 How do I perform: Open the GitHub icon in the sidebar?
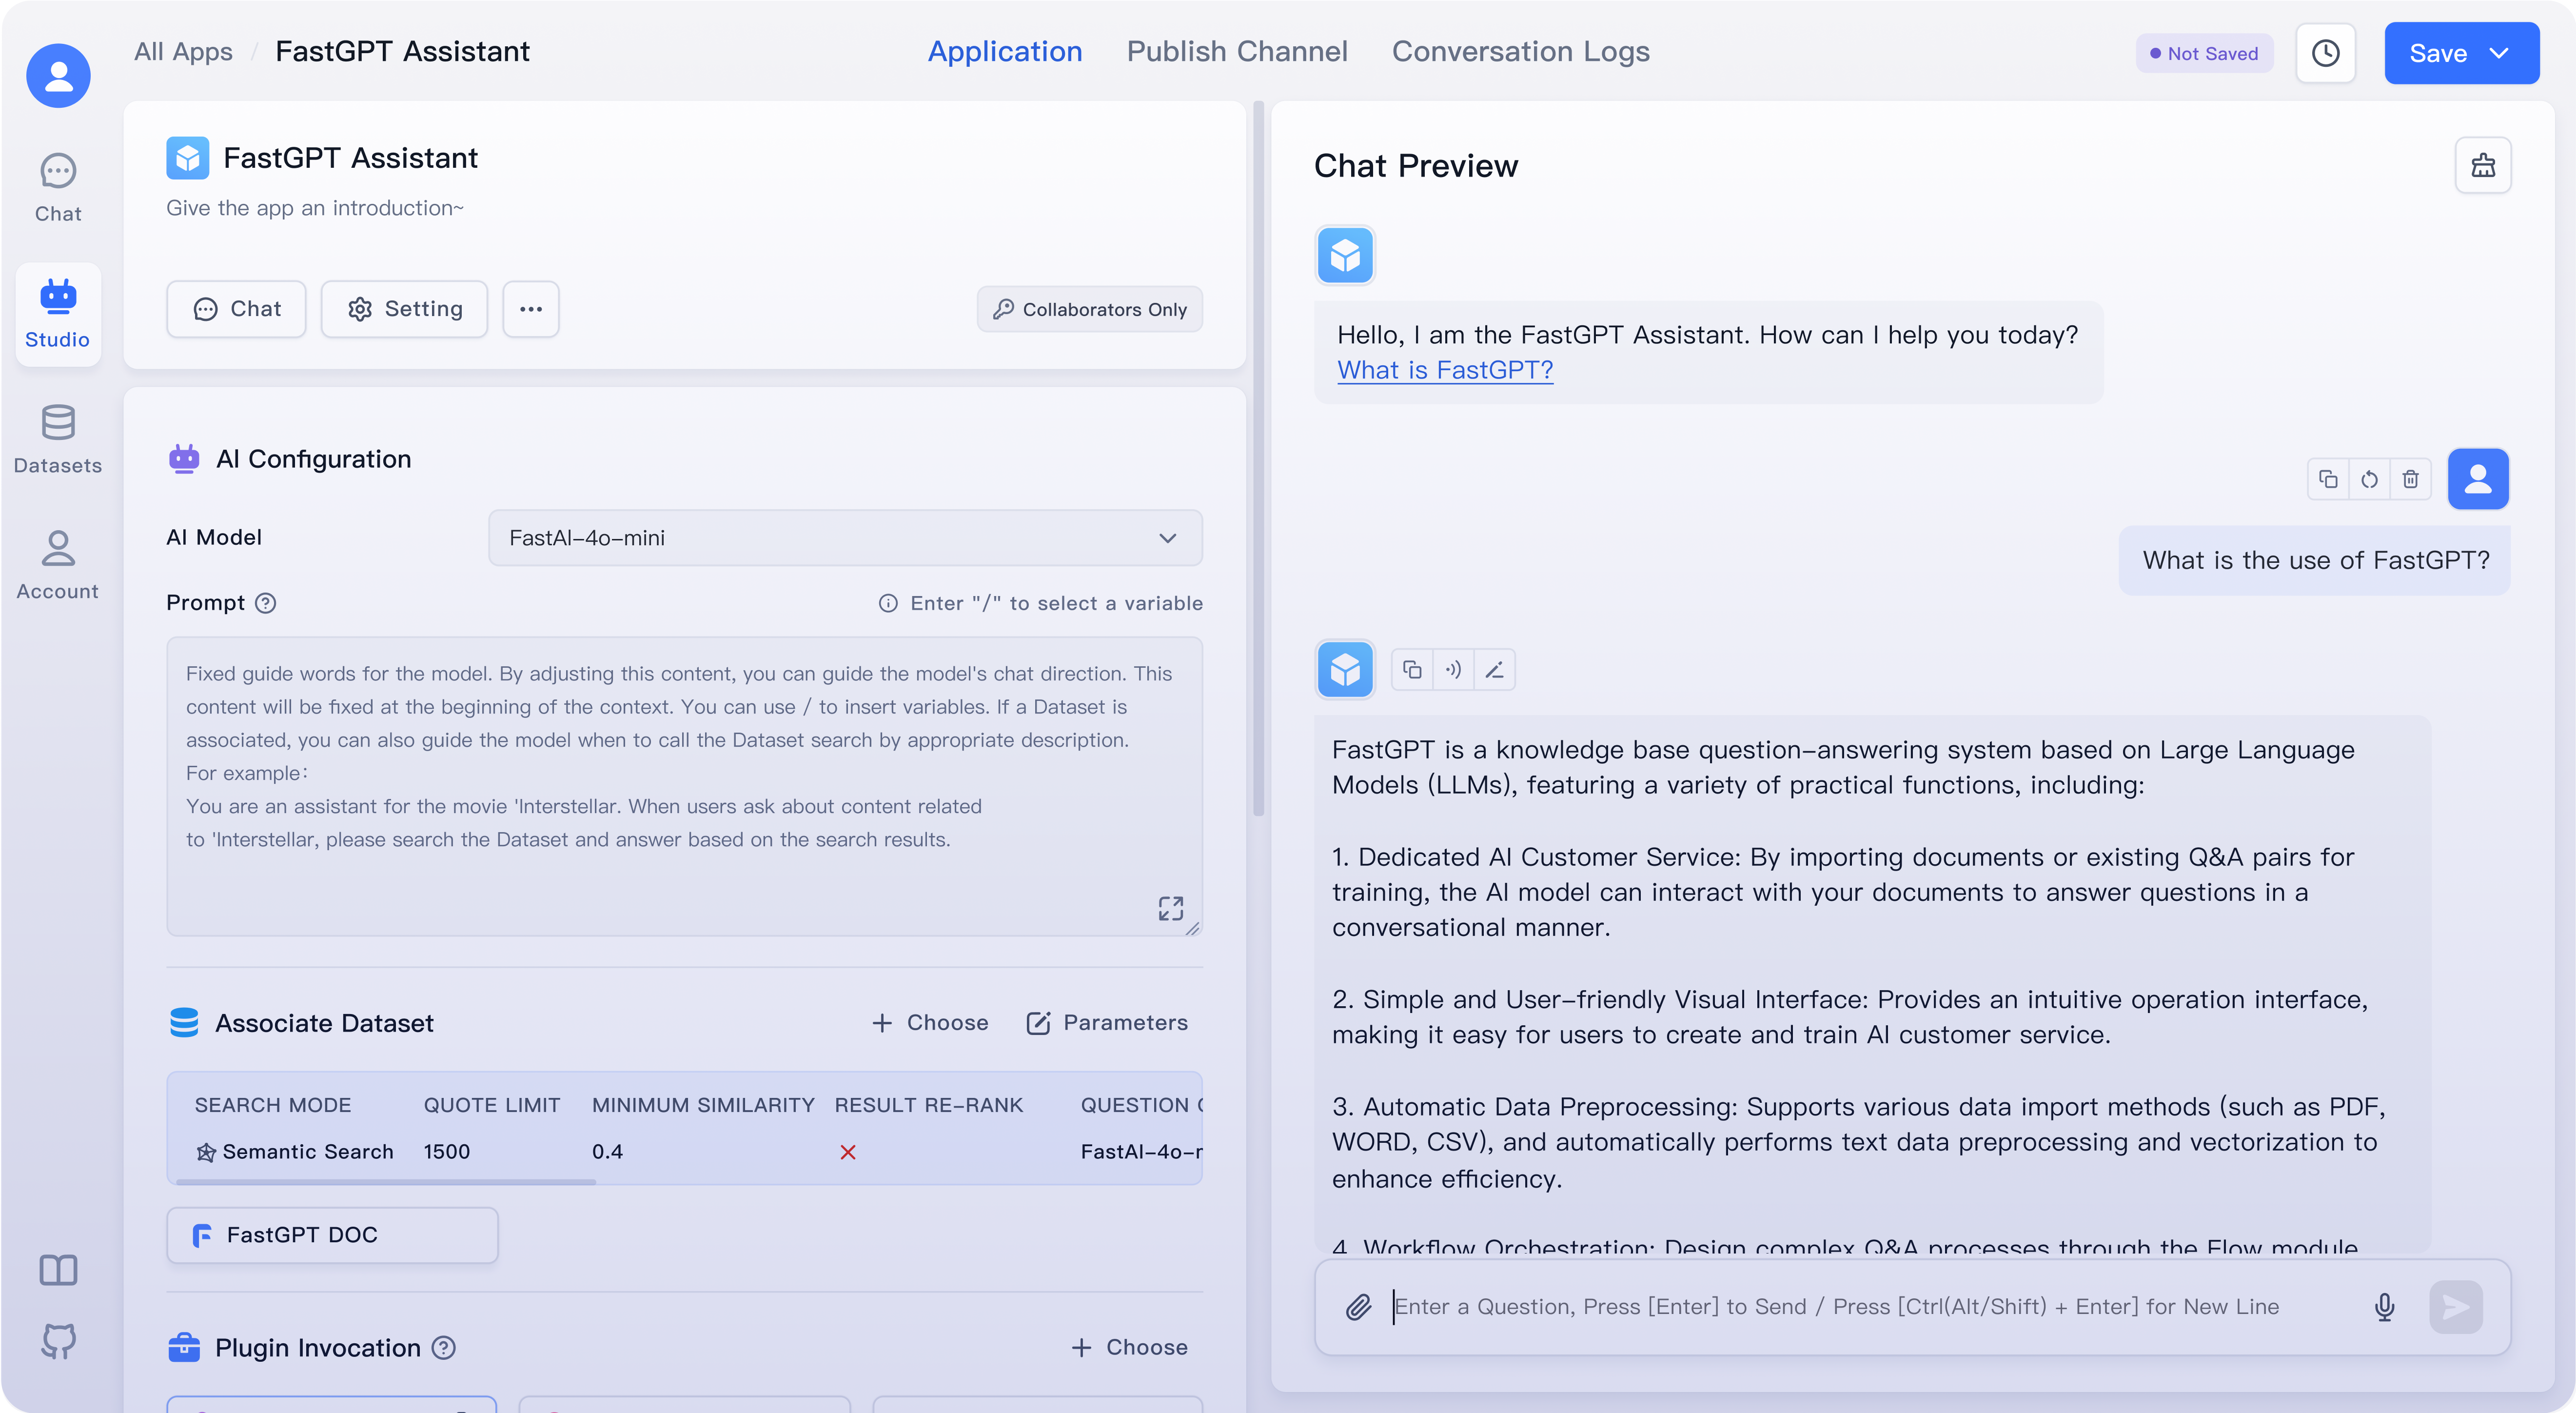[58, 1341]
